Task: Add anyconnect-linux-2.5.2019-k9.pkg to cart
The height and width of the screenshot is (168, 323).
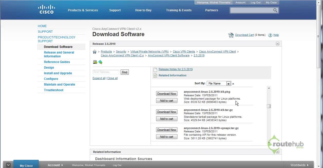Action: pos(167,101)
